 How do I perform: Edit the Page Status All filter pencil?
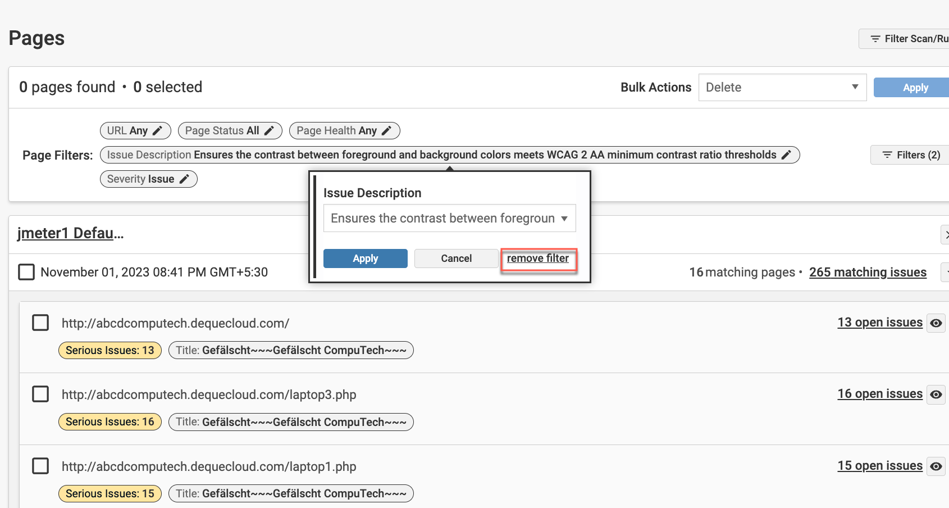point(269,131)
